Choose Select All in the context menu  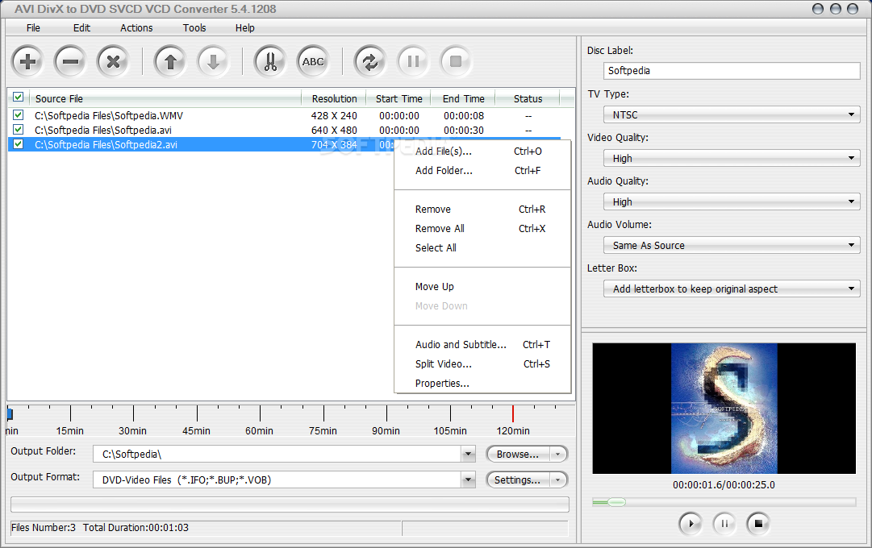point(482,248)
